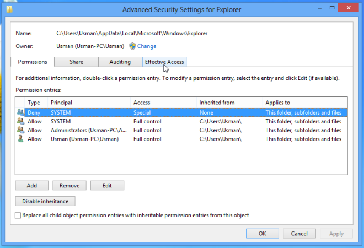Open the Effective Access tab
Viewport: 364px width, 248px height.
(164, 62)
